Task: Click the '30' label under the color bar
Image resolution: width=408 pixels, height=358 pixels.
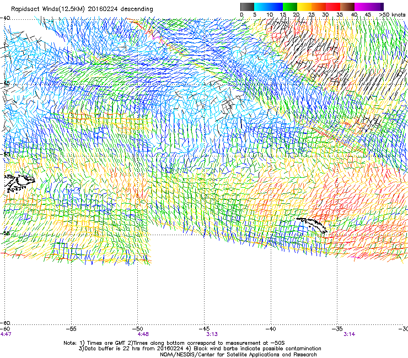Action: (325, 15)
